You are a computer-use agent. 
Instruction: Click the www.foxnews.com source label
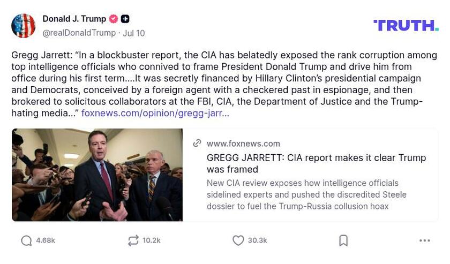[x=243, y=144]
